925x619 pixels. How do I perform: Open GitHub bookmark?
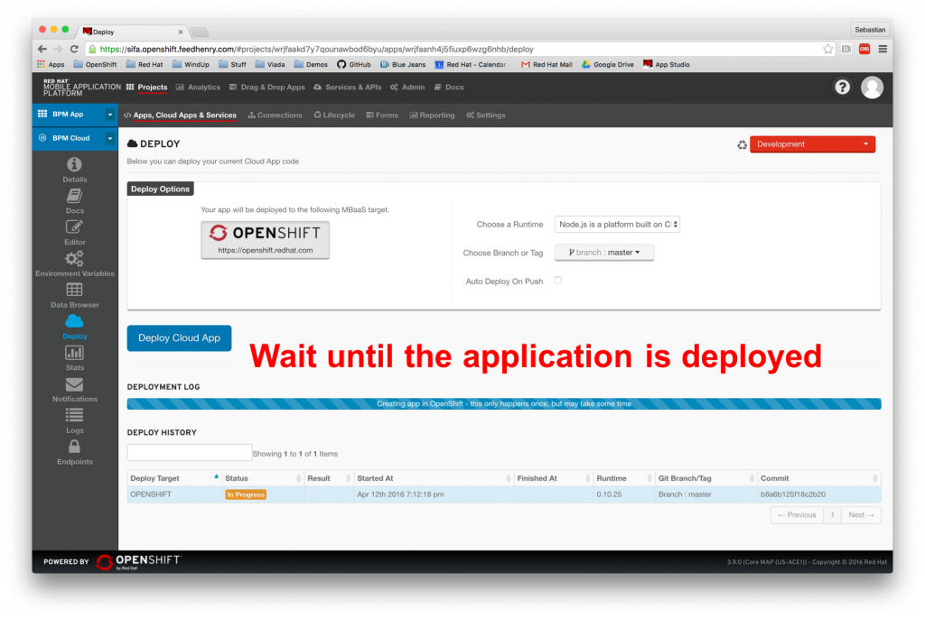click(x=354, y=64)
